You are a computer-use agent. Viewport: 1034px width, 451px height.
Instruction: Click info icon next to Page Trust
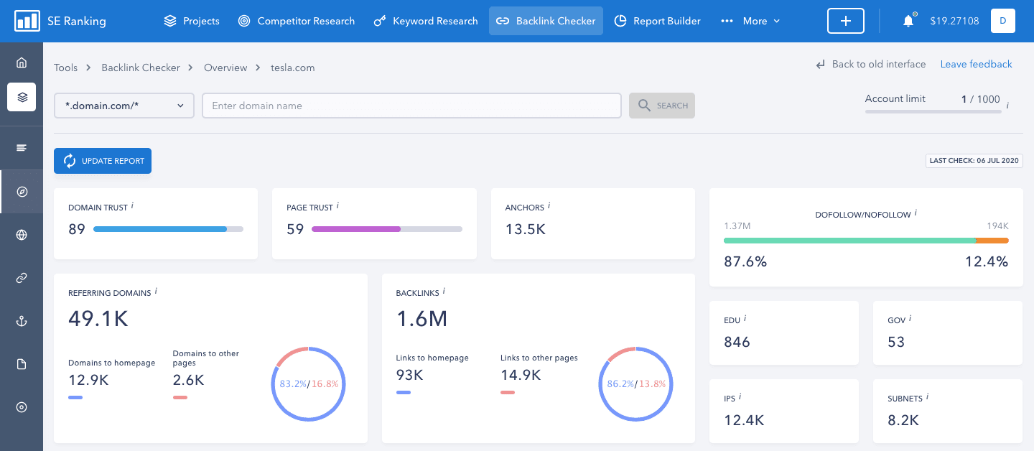[337, 206]
